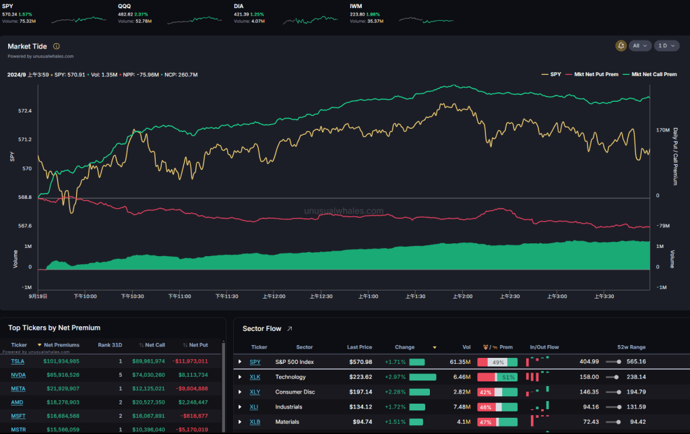Click the alert bell icon
Screen dimensions: 690x434
tap(621, 46)
